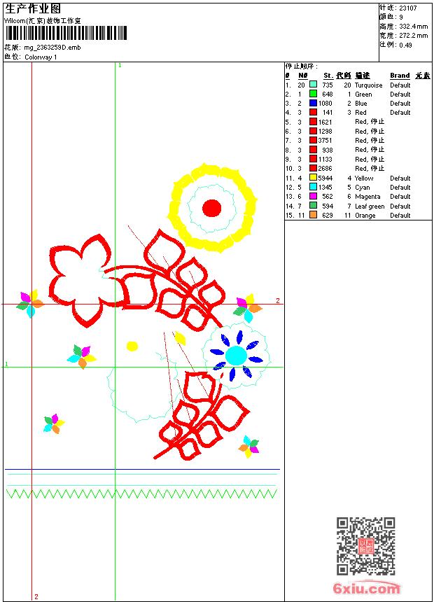Select the design file name mg_2363259D.emb
Screen dimensions: 434x602
pos(52,48)
